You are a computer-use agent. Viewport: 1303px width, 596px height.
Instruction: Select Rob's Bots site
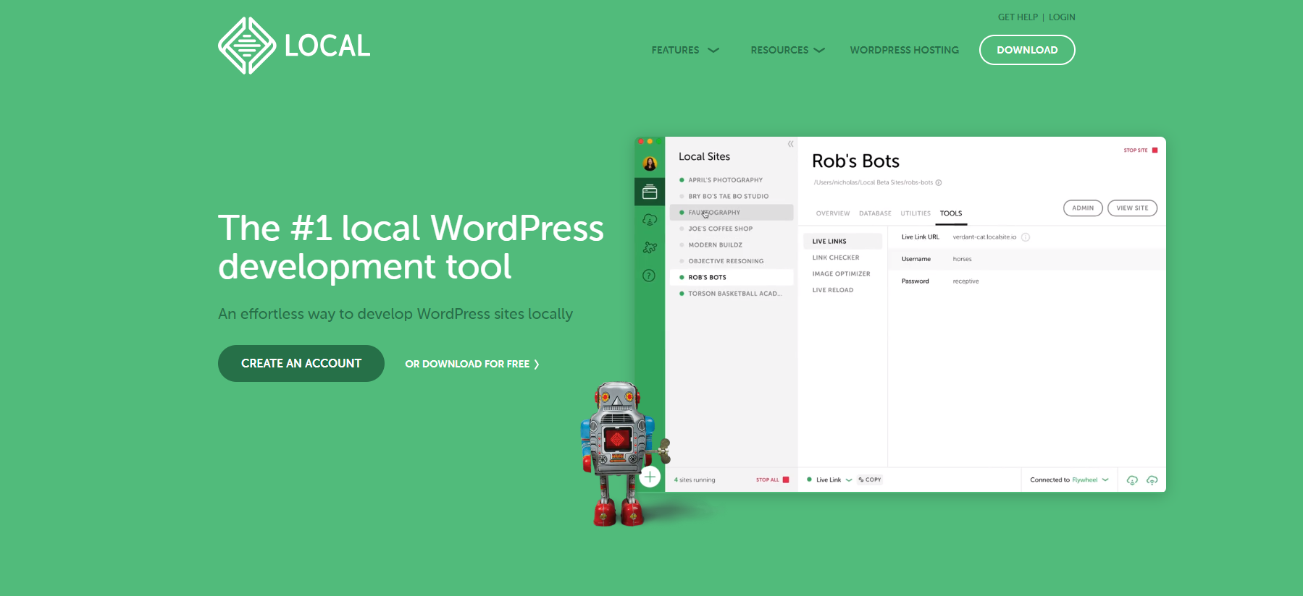click(x=732, y=277)
